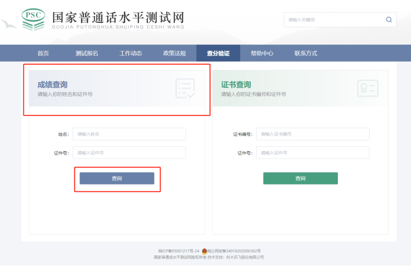Click the police badge icon in footer
Image resolution: width=411 pixels, height=266 pixels.
coord(204,251)
